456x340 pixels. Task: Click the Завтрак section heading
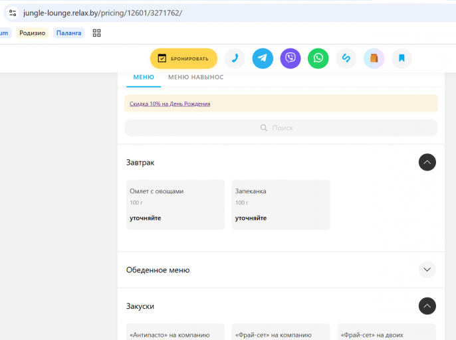coord(140,163)
